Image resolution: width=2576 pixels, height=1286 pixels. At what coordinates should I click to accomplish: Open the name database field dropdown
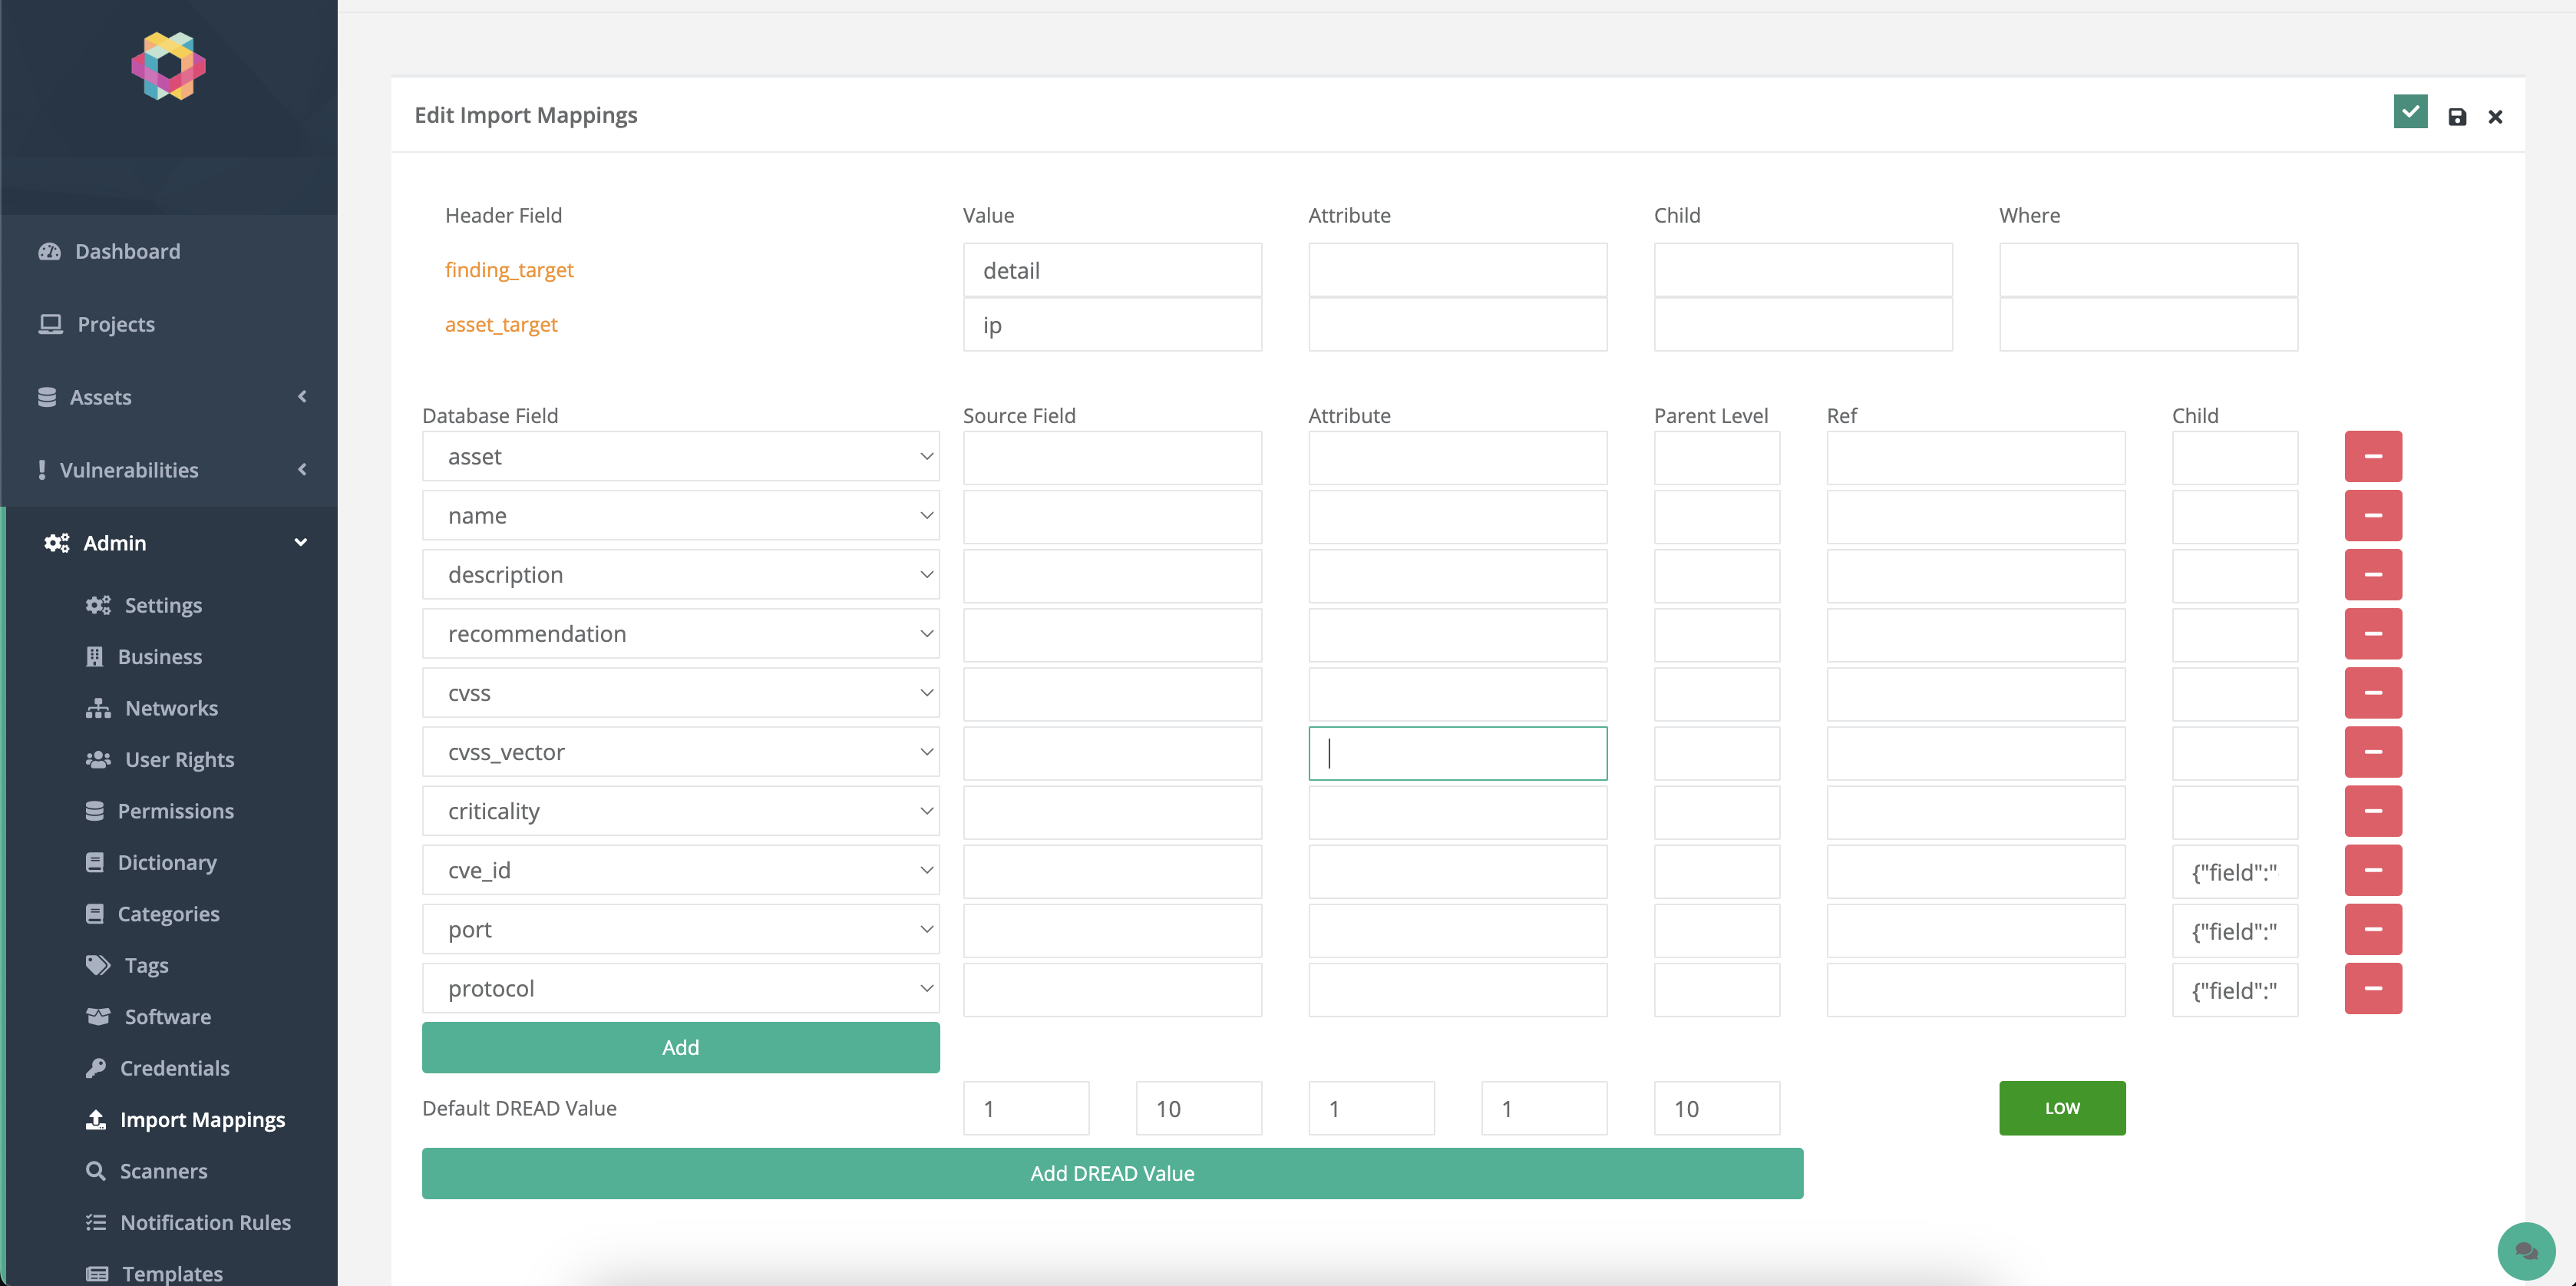pyautogui.click(x=680, y=516)
